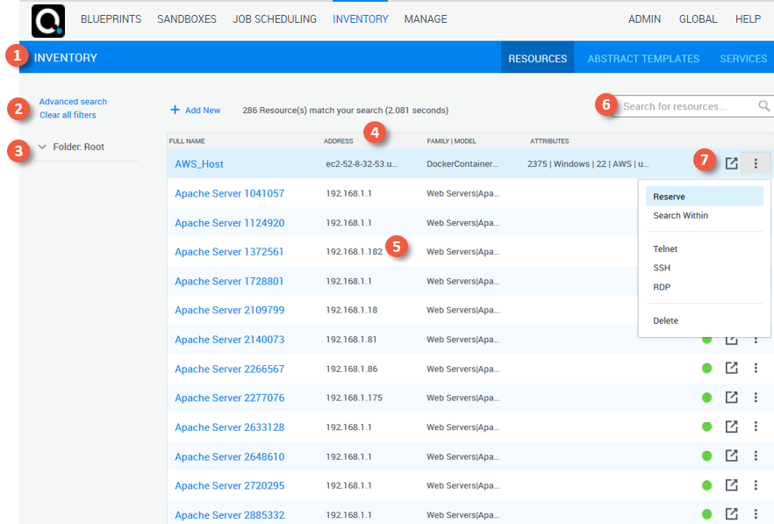Click the search magnifier icon
The image size is (774, 524).
(x=763, y=106)
